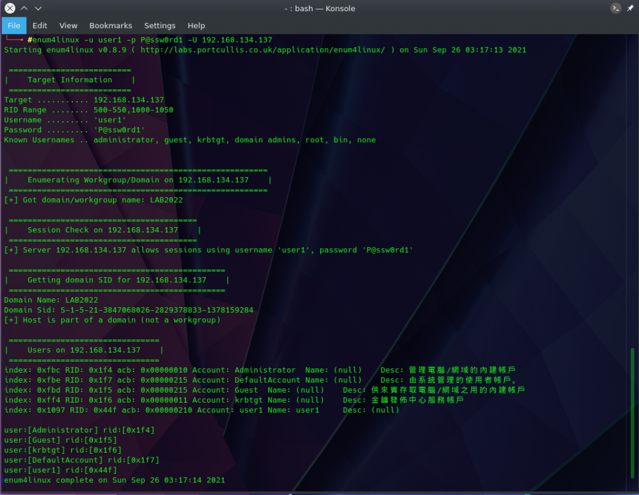Click the user1 account index row
Screen dimensions: 639x495
click(202, 410)
